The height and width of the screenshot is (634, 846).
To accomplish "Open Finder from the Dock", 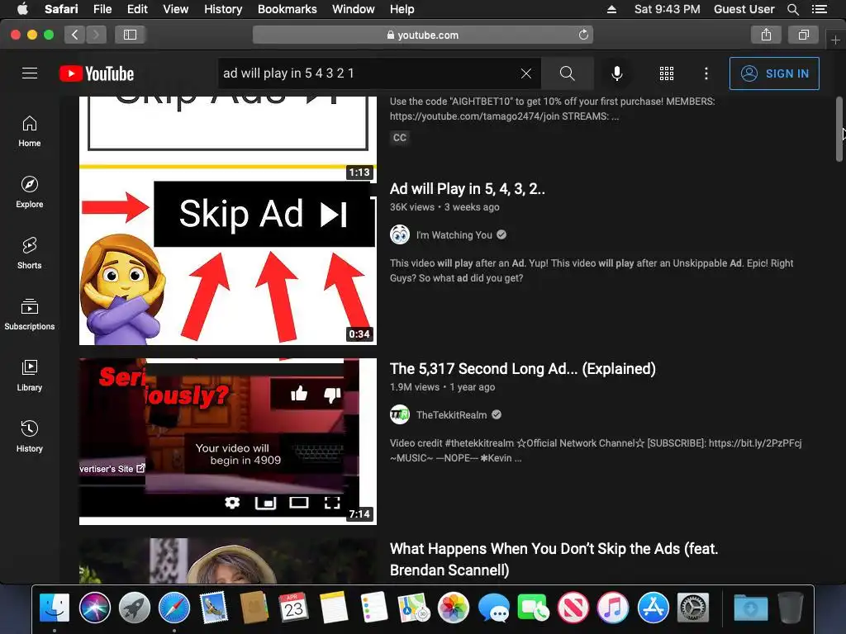I will tap(55, 608).
